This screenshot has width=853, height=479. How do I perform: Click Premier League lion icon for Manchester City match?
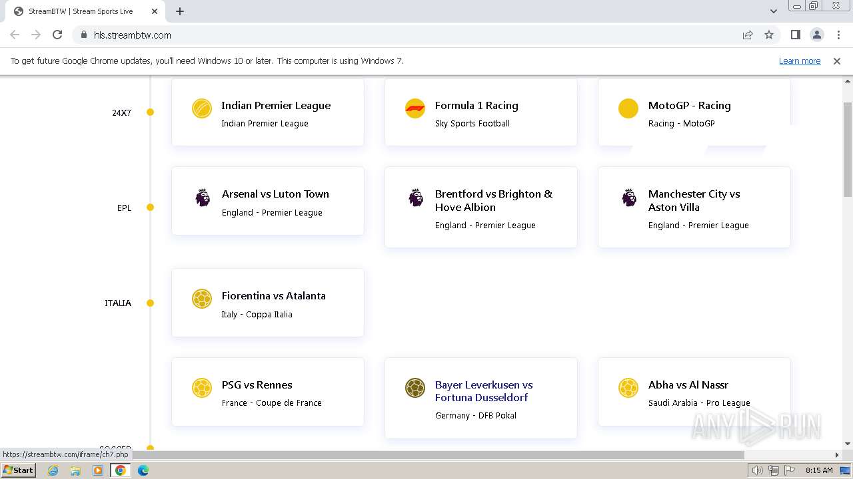coord(629,198)
